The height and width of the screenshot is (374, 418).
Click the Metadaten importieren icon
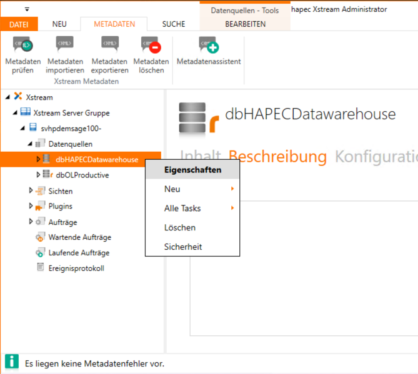[x=65, y=44]
